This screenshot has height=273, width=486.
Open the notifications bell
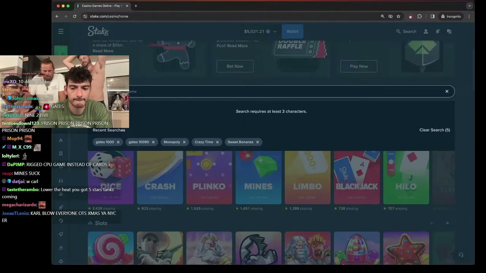coord(438,31)
